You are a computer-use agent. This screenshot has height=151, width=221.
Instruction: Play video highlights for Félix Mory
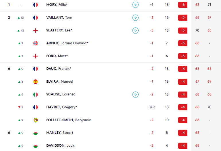pyautogui.click(x=135, y=5)
